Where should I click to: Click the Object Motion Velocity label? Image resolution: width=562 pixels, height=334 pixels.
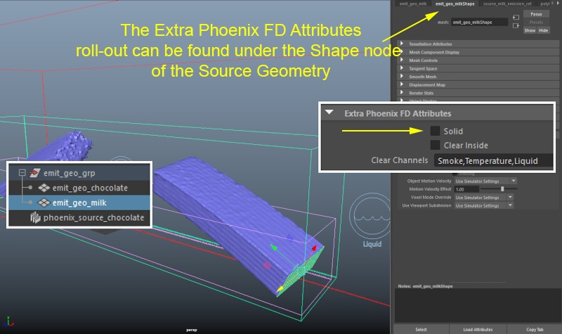[429, 181]
